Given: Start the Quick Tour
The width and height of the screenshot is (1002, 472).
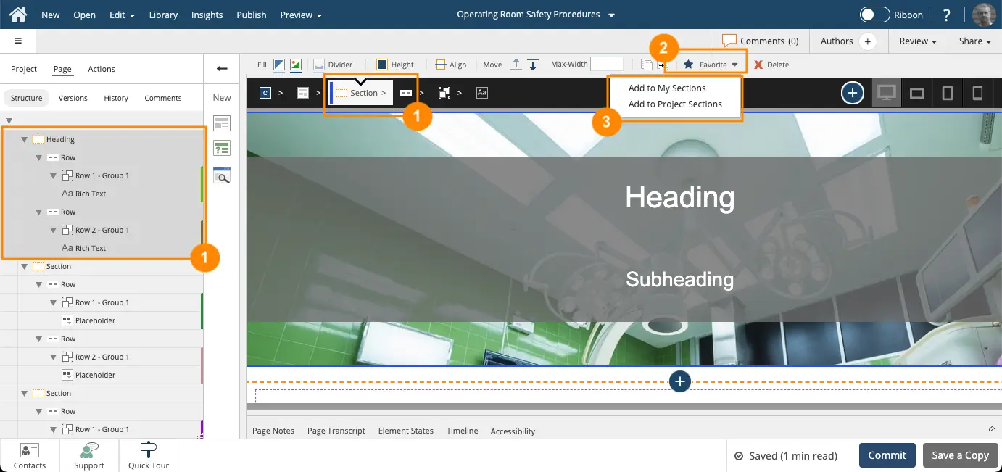Looking at the screenshot, I should (x=149, y=456).
